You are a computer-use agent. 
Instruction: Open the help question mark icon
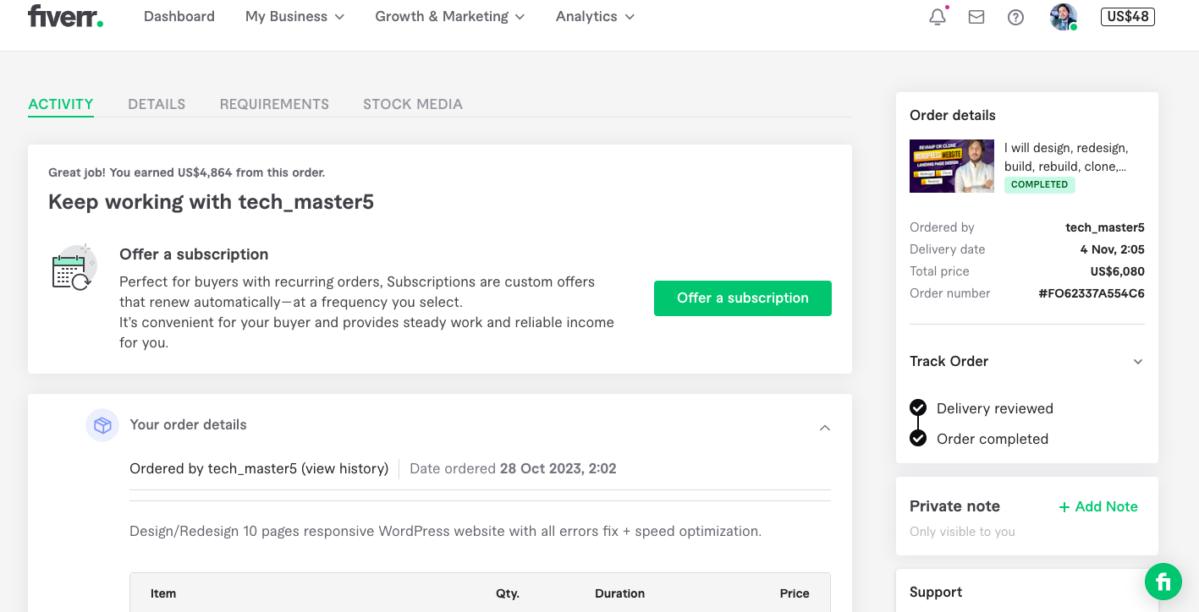click(x=1015, y=17)
